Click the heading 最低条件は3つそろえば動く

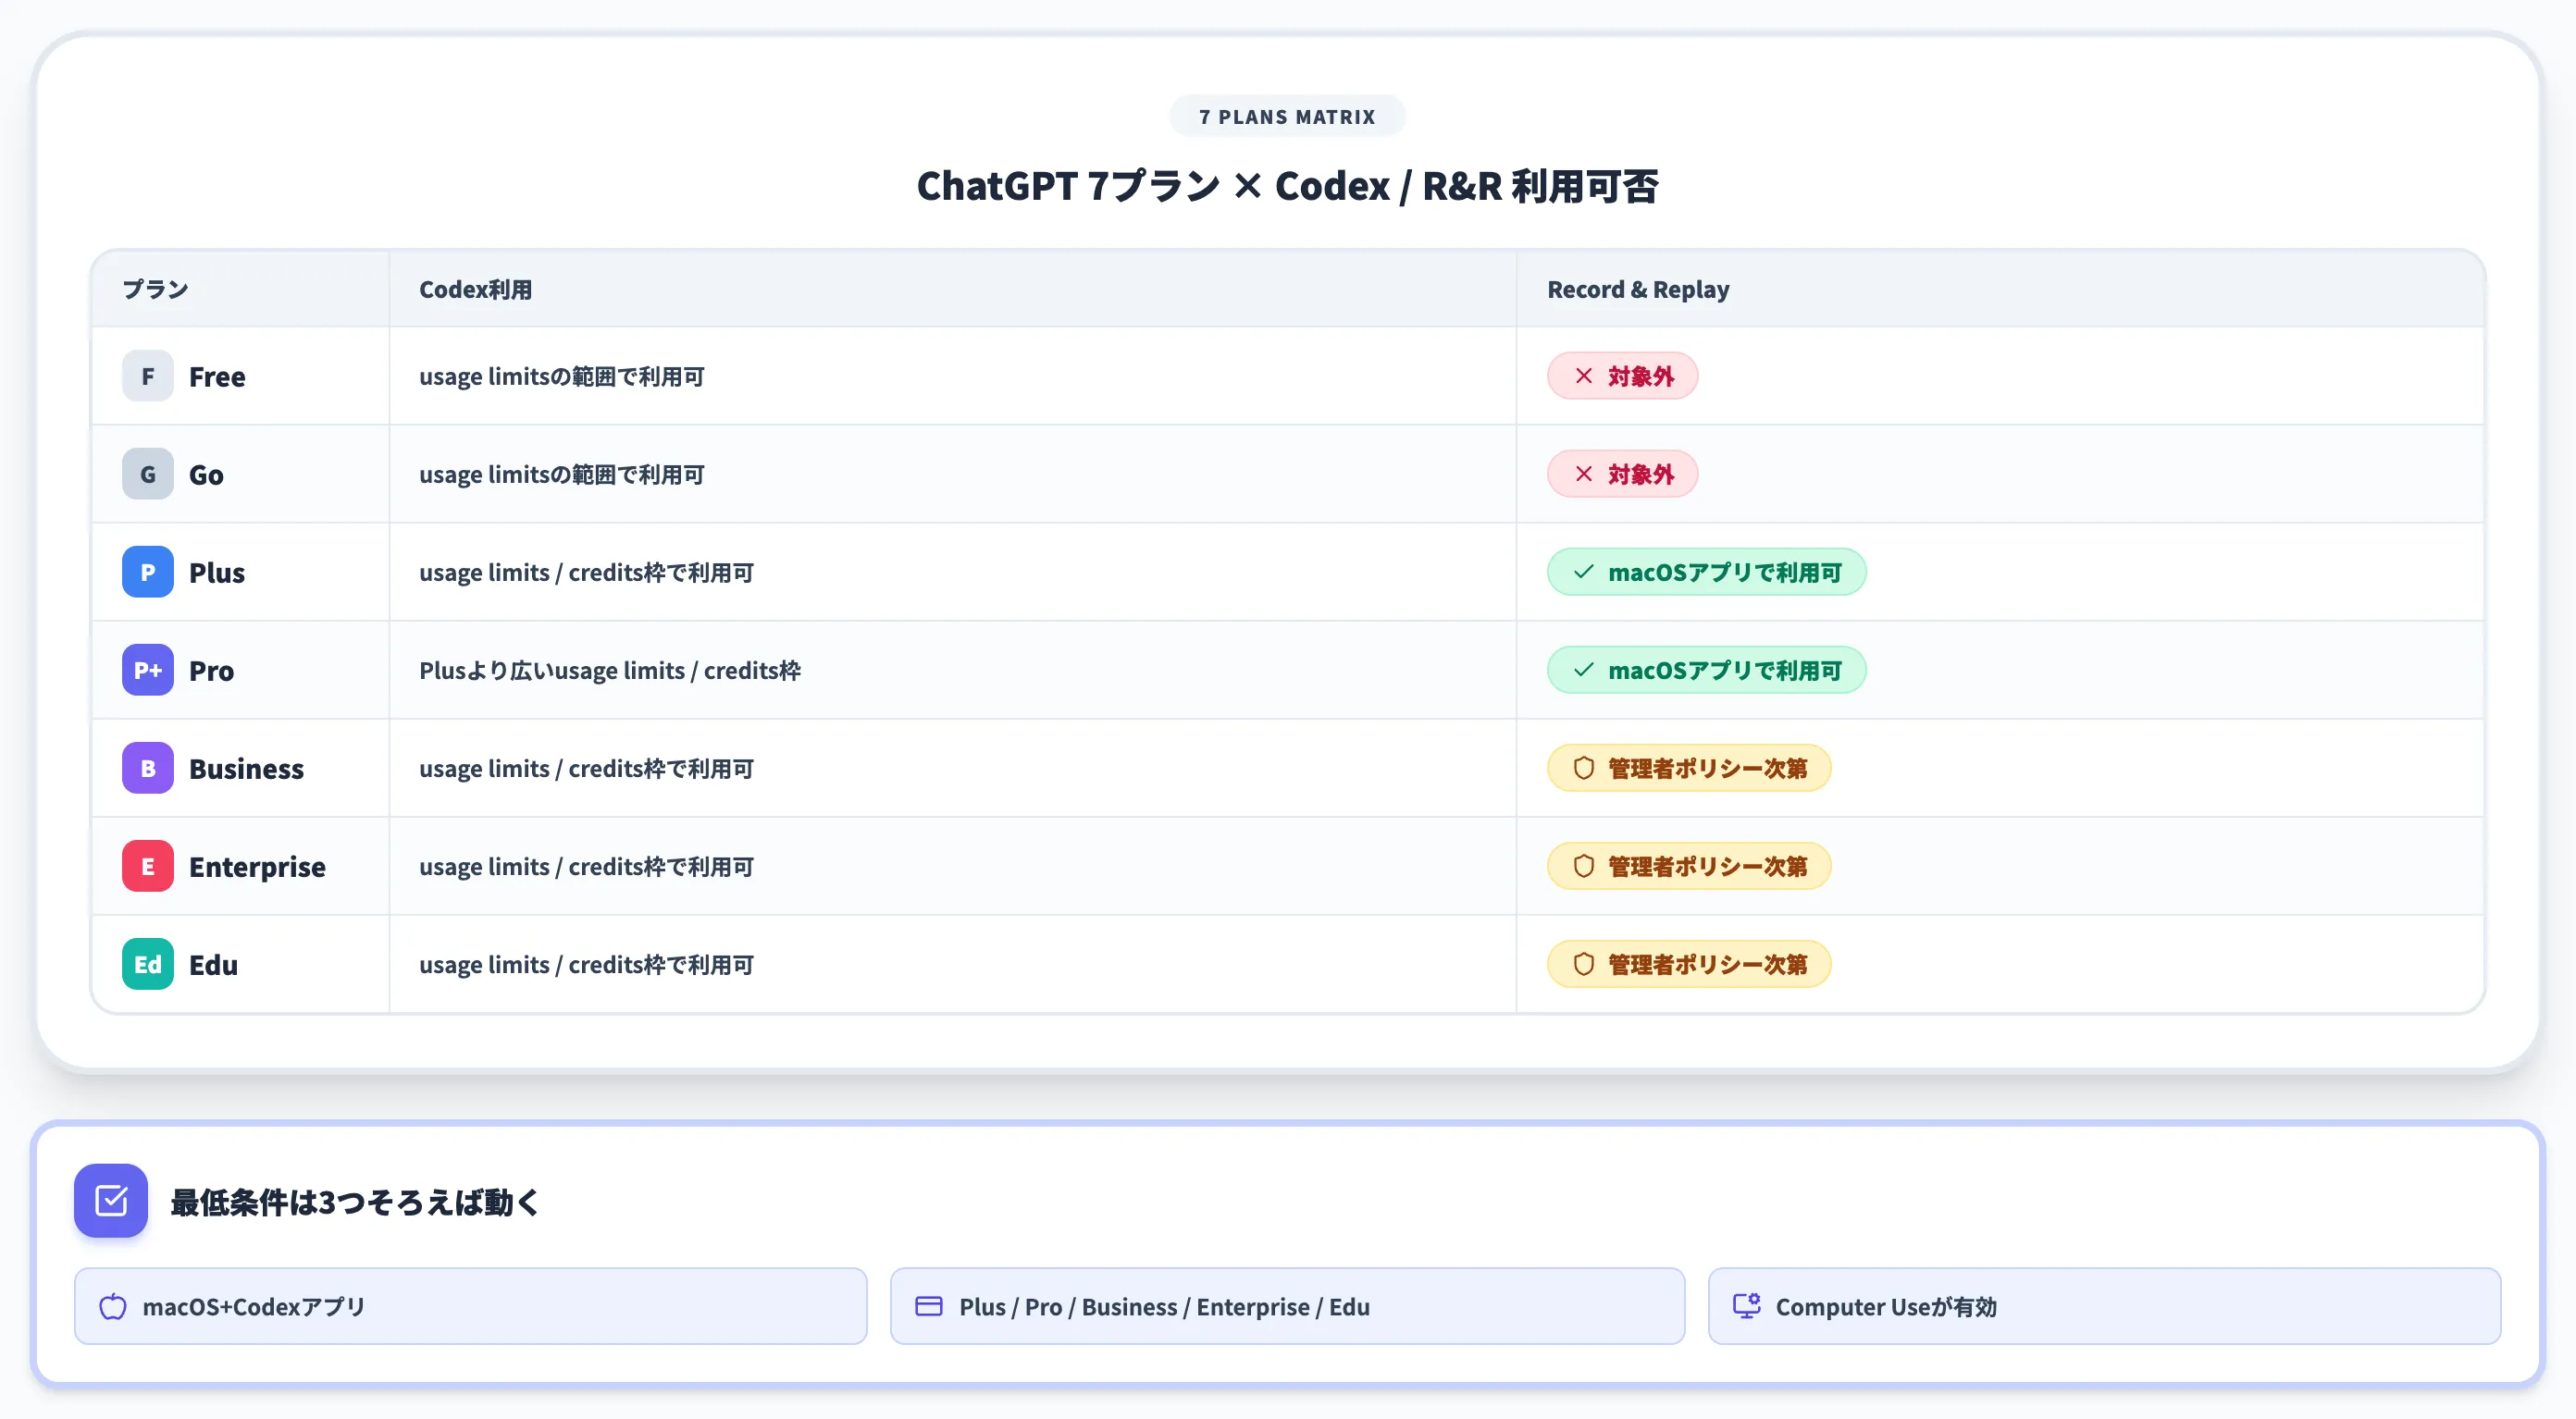pyautogui.click(x=355, y=1202)
